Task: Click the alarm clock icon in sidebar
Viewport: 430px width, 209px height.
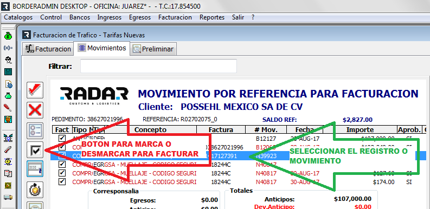Action: click(x=8, y=161)
